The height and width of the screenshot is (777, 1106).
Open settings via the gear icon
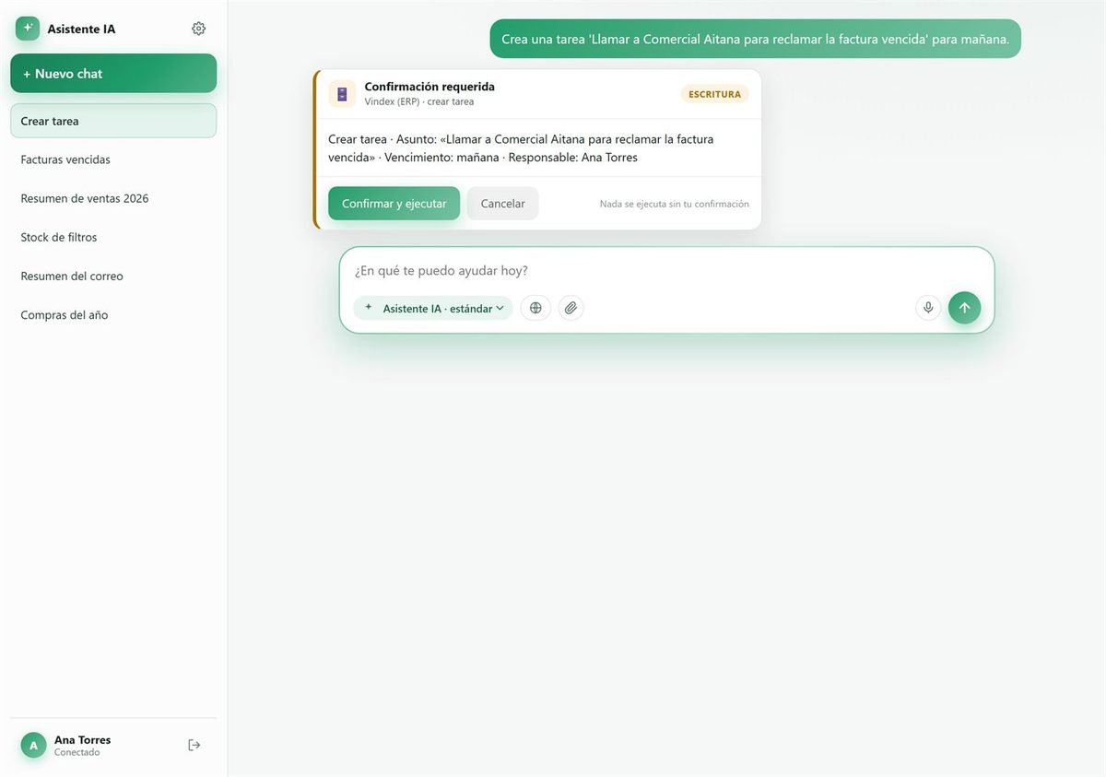click(198, 29)
